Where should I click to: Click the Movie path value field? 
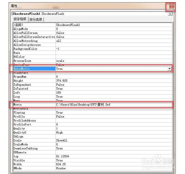(x=114, y=104)
